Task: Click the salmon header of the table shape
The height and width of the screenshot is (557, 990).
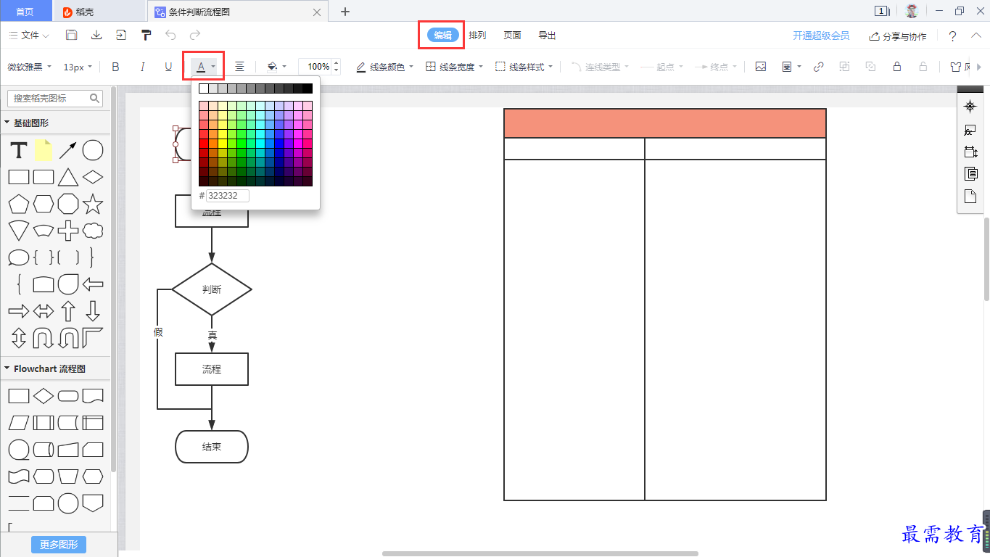Action: pyautogui.click(x=665, y=123)
